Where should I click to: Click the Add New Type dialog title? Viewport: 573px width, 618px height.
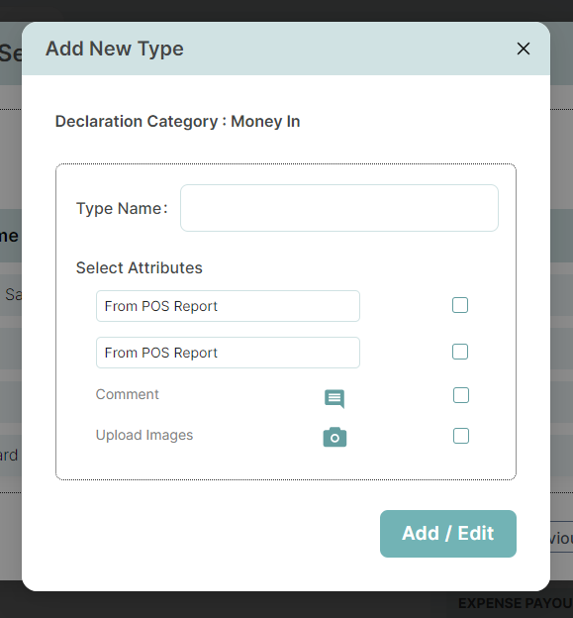[114, 49]
